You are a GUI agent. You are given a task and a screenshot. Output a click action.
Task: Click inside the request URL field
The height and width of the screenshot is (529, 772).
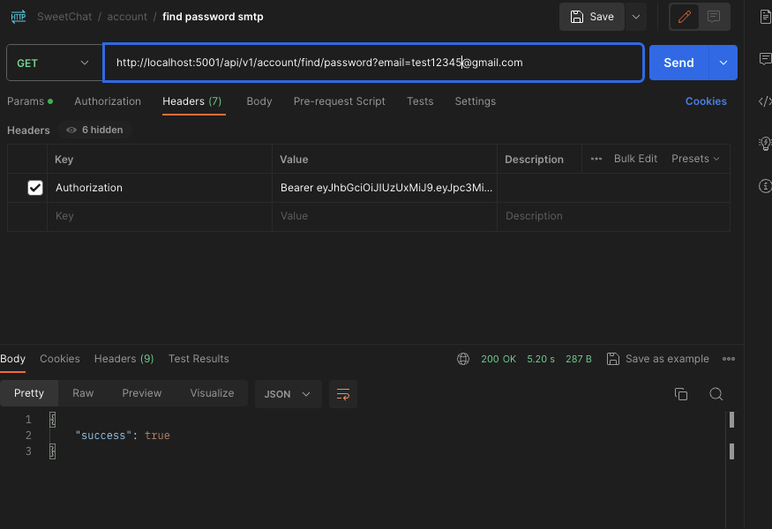pyautogui.click(x=373, y=63)
